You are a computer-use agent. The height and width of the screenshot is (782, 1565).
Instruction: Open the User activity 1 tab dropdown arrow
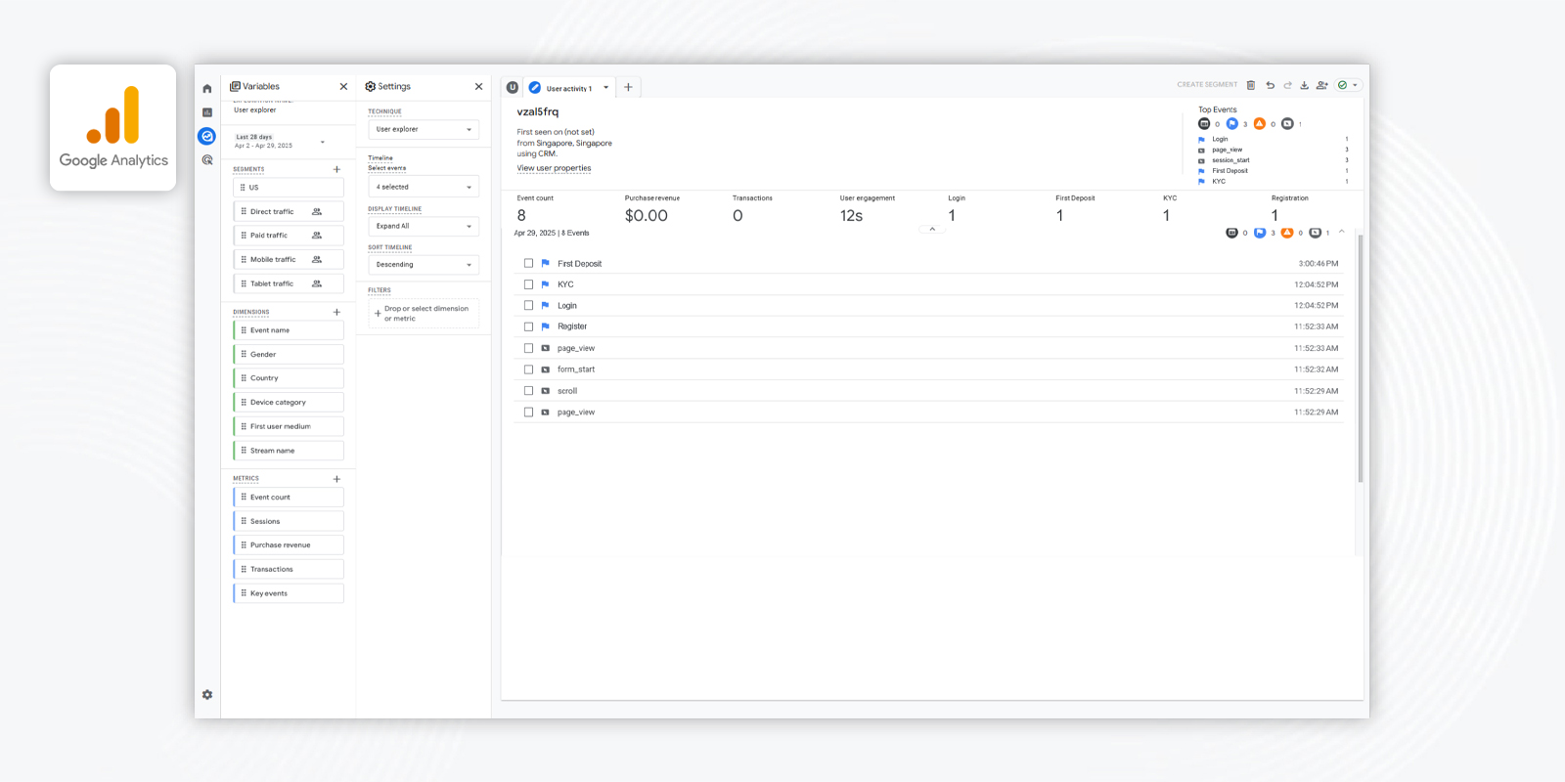(x=606, y=88)
